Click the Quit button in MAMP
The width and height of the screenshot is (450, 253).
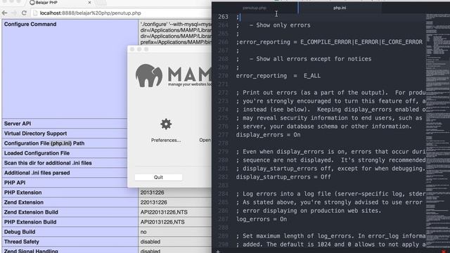coord(158,177)
